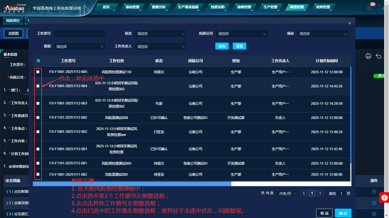Click the printer icon
The height and width of the screenshot is (218, 389).
tap(368, 56)
